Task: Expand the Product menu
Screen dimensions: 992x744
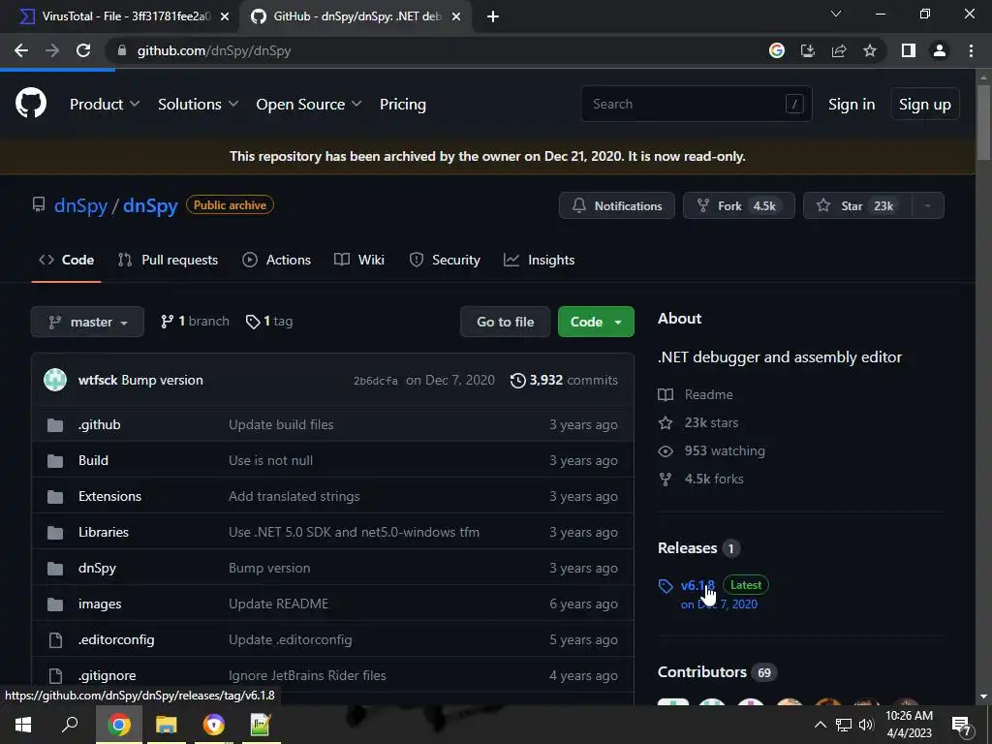Action: [x=105, y=105]
